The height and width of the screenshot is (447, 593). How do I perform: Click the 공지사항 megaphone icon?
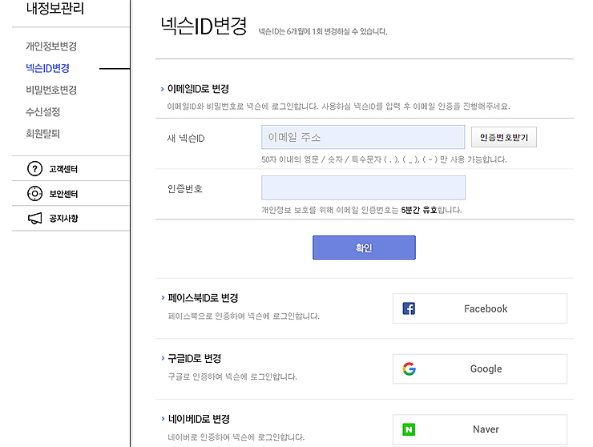click(34, 218)
